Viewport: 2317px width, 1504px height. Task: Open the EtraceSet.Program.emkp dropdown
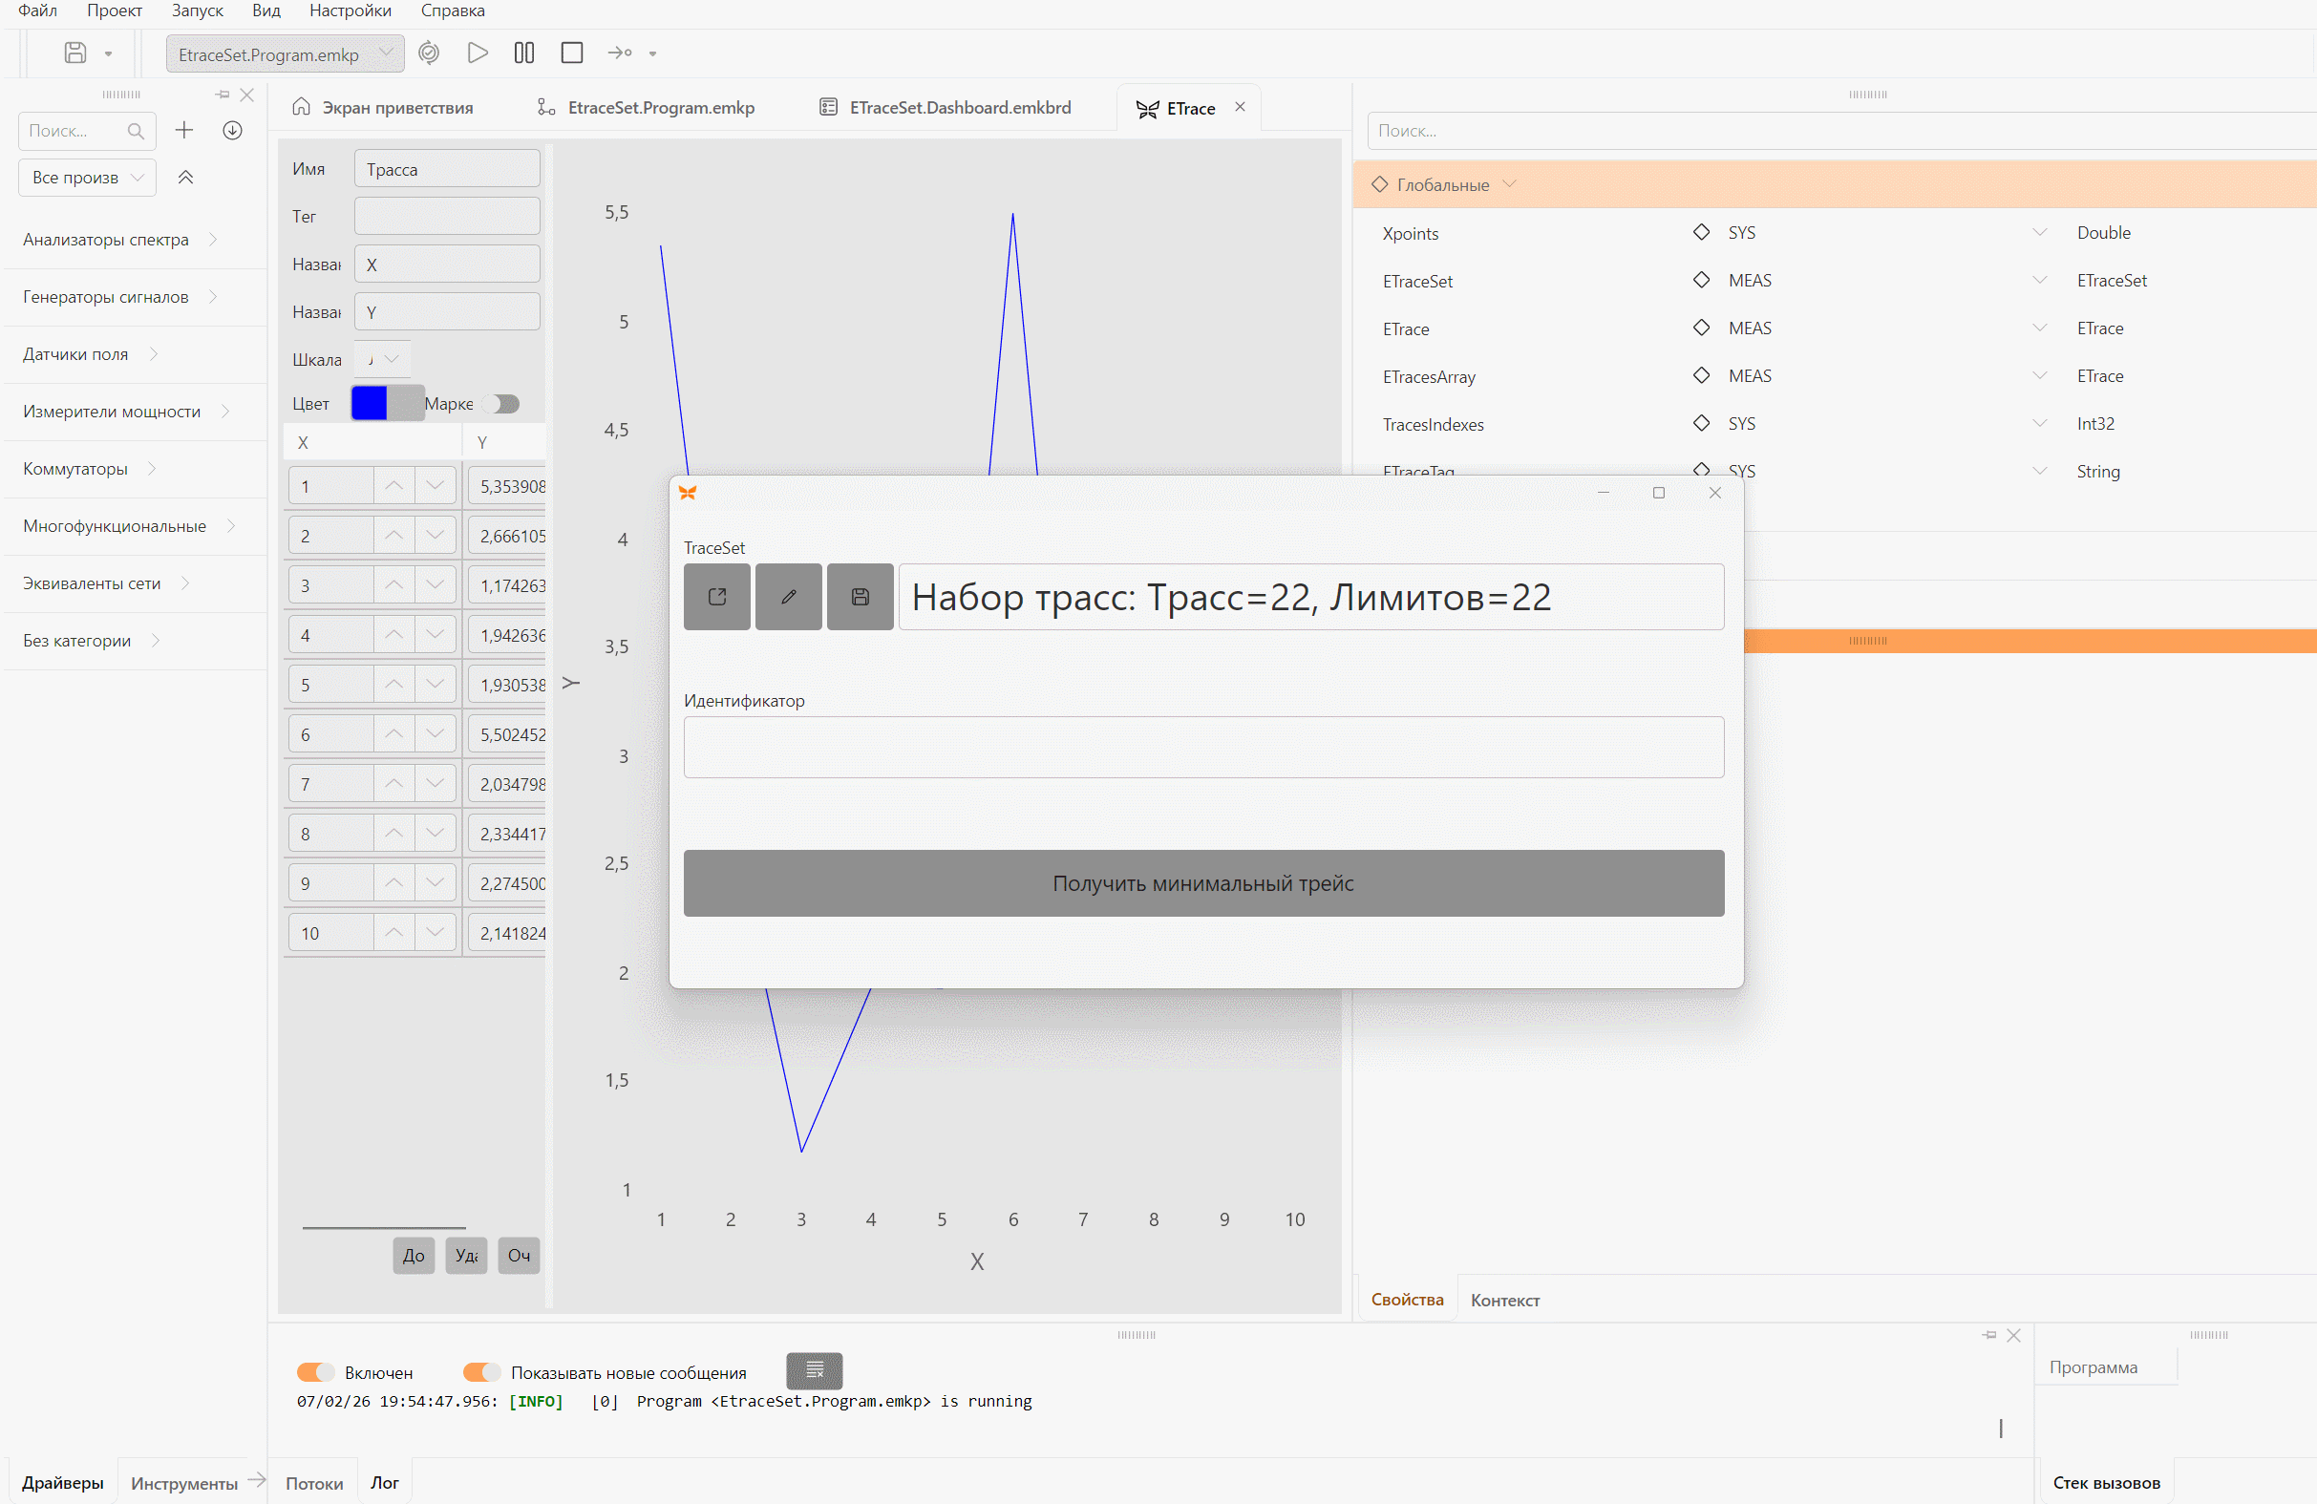285,53
